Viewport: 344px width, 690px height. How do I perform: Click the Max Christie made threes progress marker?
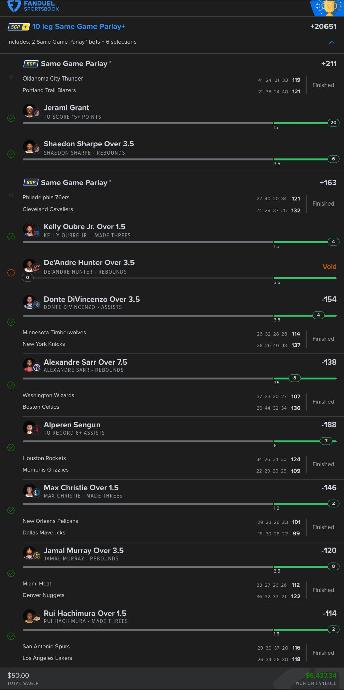[x=333, y=504]
